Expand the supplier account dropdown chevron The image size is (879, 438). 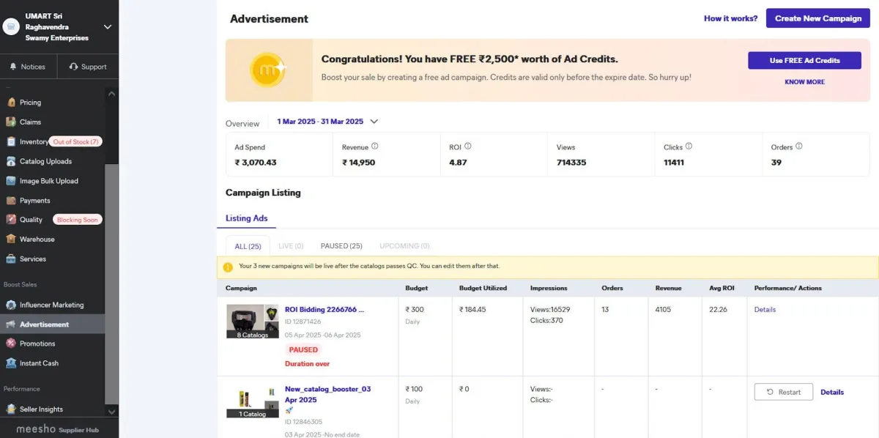point(108,27)
